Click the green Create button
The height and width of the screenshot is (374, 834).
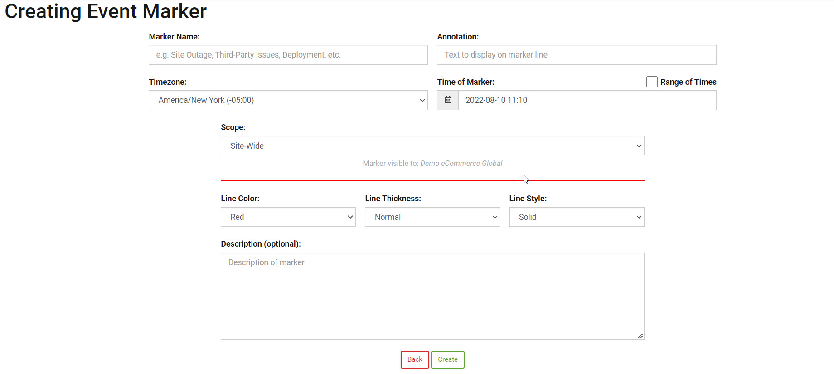tap(448, 359)
